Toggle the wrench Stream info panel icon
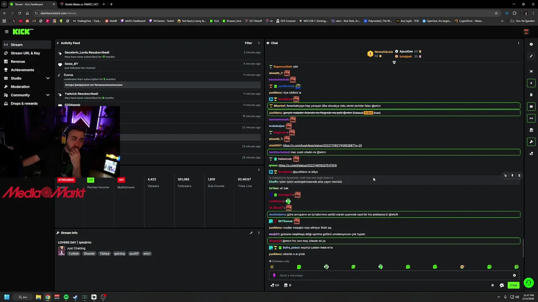 [531, 142]
